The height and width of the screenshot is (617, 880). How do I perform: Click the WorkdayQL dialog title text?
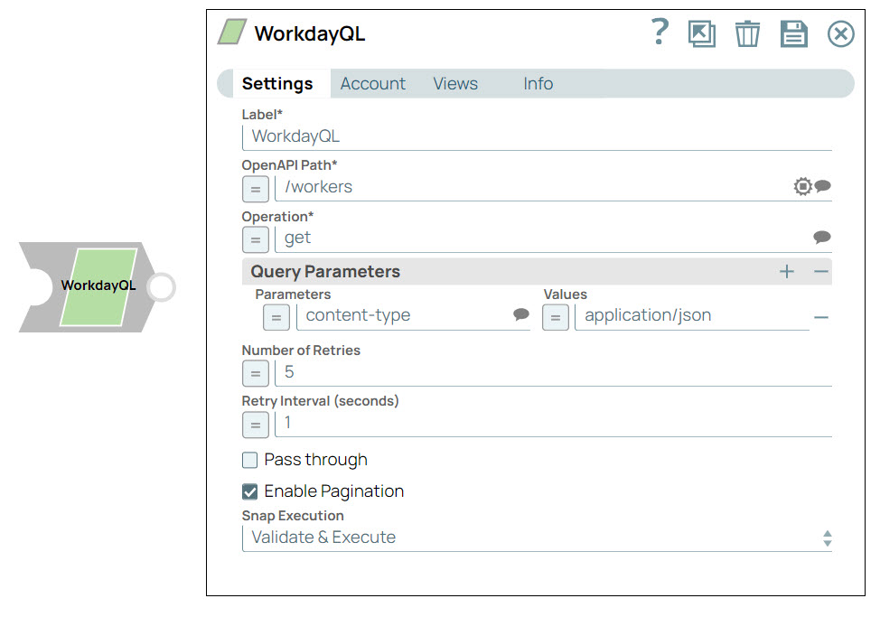pyautogui.click(x=310, y=33)
